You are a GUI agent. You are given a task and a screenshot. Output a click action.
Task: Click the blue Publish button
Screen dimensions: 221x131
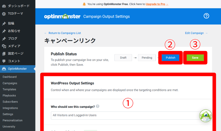[170, 58]
